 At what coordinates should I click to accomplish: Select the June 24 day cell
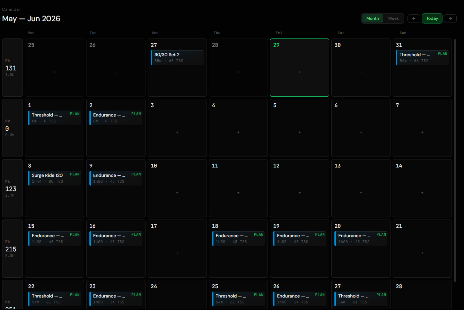tap(177, 295)
